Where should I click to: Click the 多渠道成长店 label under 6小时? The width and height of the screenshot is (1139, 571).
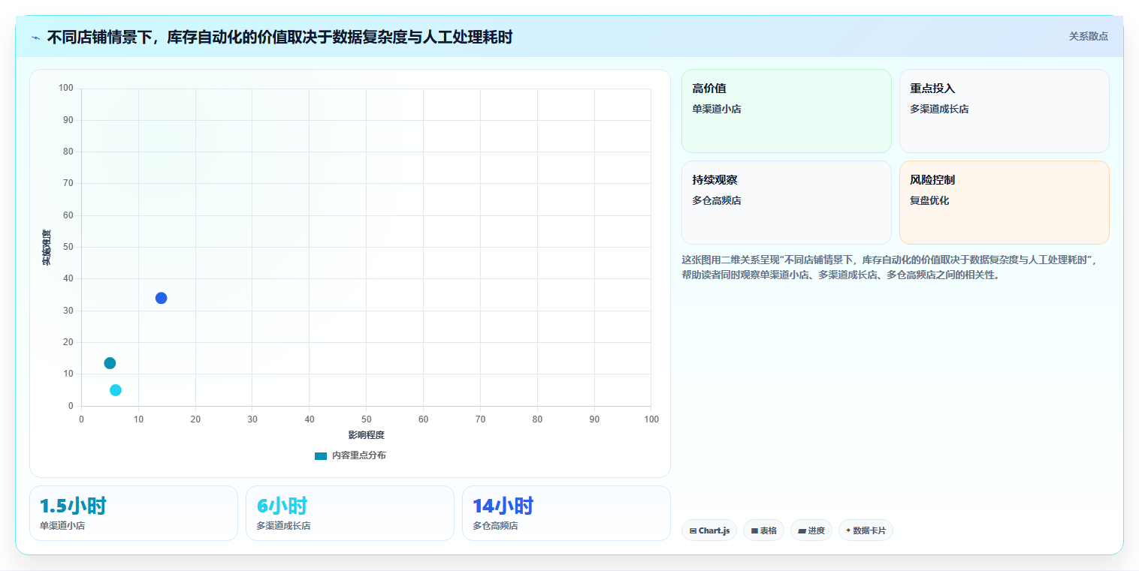pyautogui.click(x=283, y=526)
